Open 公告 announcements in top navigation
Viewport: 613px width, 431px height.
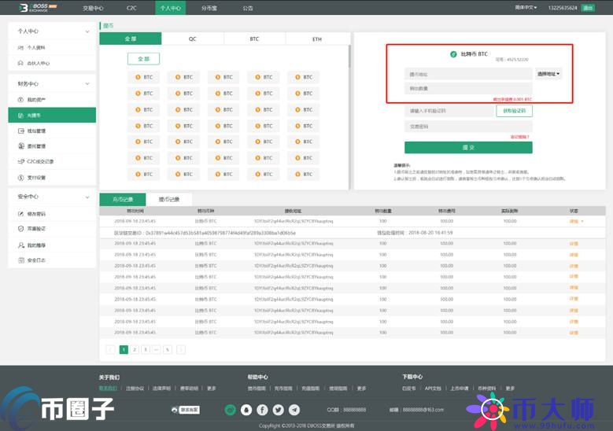(248, 8)
